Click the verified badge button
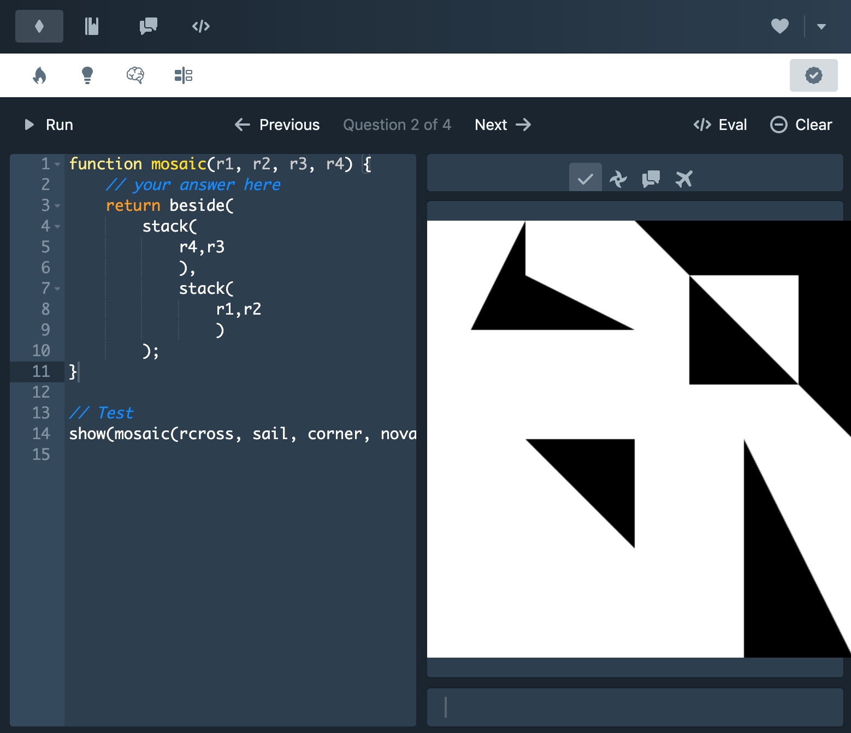Viewport: 851px width, 733px height. click(x=813, y=75)
